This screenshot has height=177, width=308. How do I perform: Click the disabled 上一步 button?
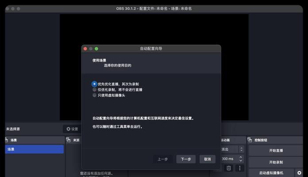click(x=163, y=159)
